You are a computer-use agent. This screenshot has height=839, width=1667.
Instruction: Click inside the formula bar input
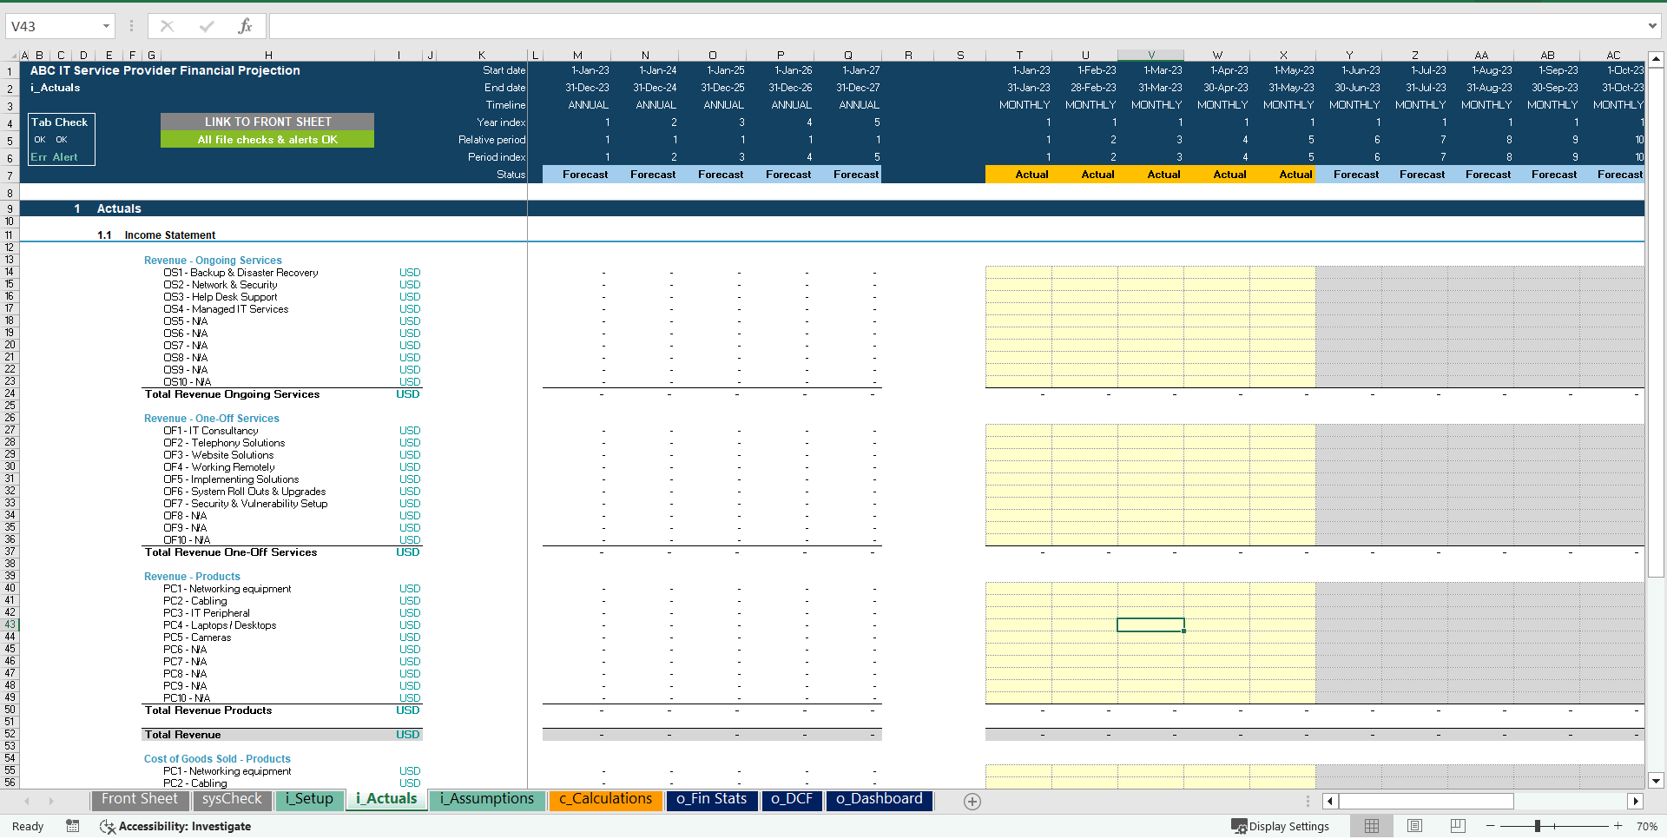pos(955,26)
